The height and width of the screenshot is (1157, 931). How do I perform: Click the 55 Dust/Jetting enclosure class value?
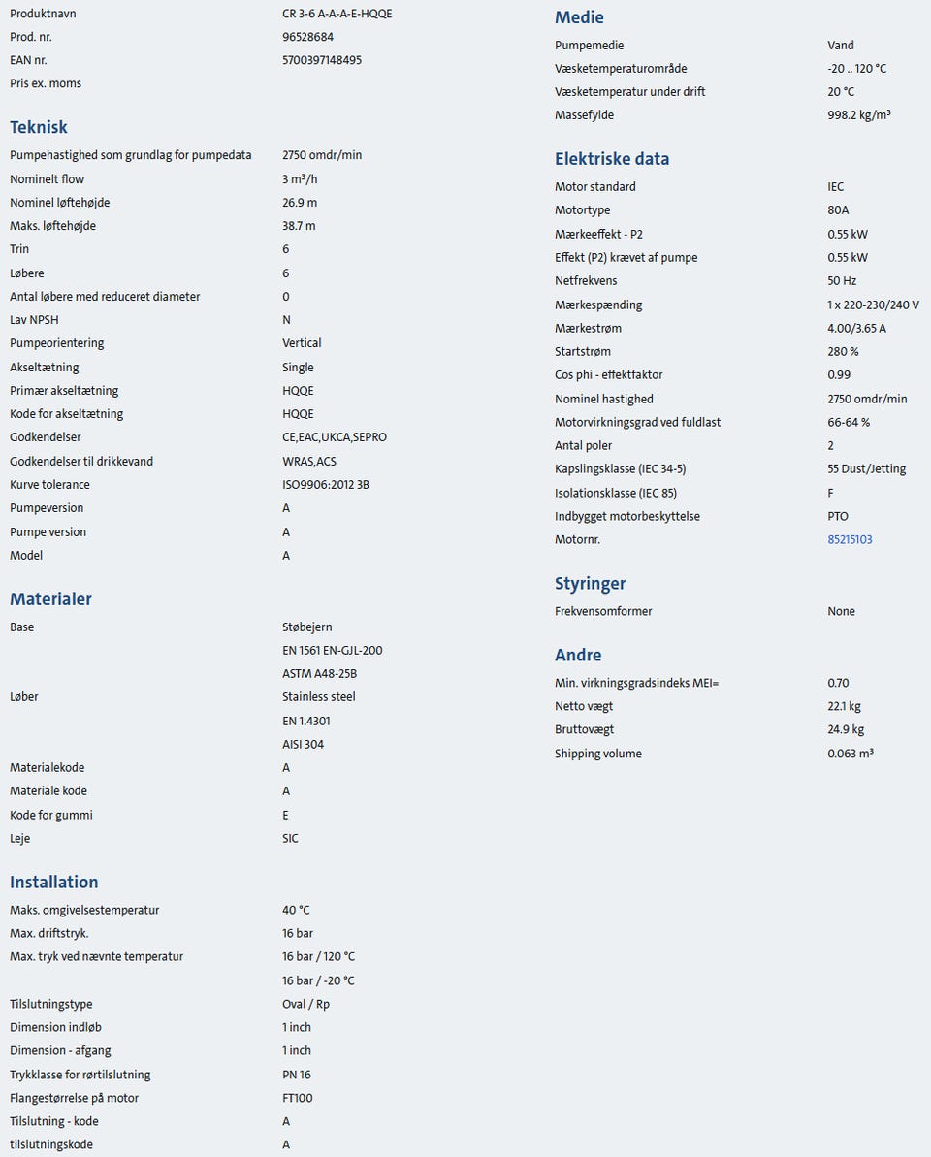(x=866, y=468)
